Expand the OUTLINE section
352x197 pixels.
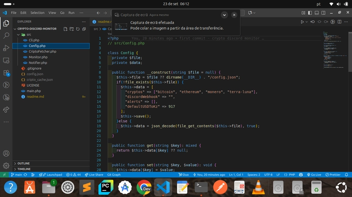coord(24,163)
